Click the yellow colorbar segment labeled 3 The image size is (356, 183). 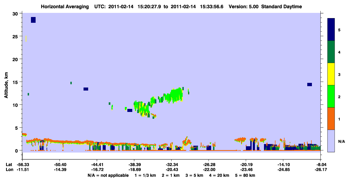pos(331,74)
